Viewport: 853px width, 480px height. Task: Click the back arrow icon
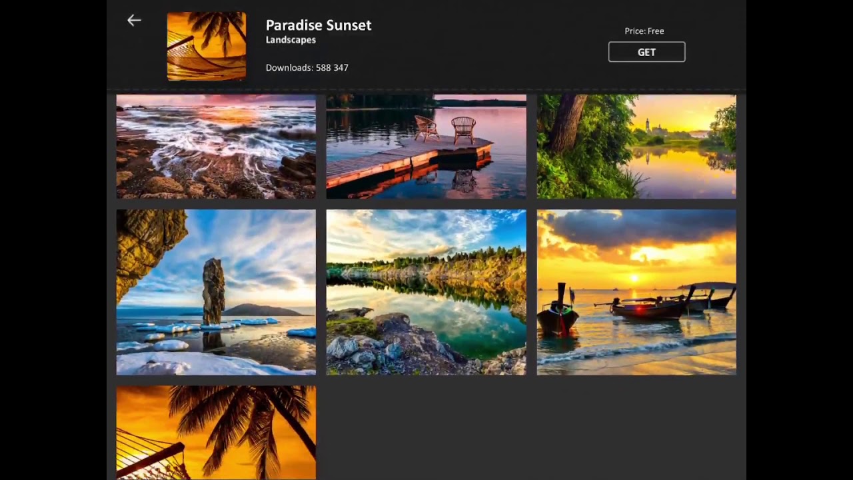[134, 21]
